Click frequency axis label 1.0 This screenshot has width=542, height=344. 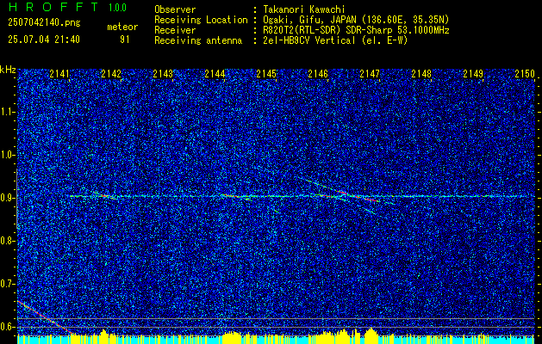pyautogui.click(x=7, y=156)
